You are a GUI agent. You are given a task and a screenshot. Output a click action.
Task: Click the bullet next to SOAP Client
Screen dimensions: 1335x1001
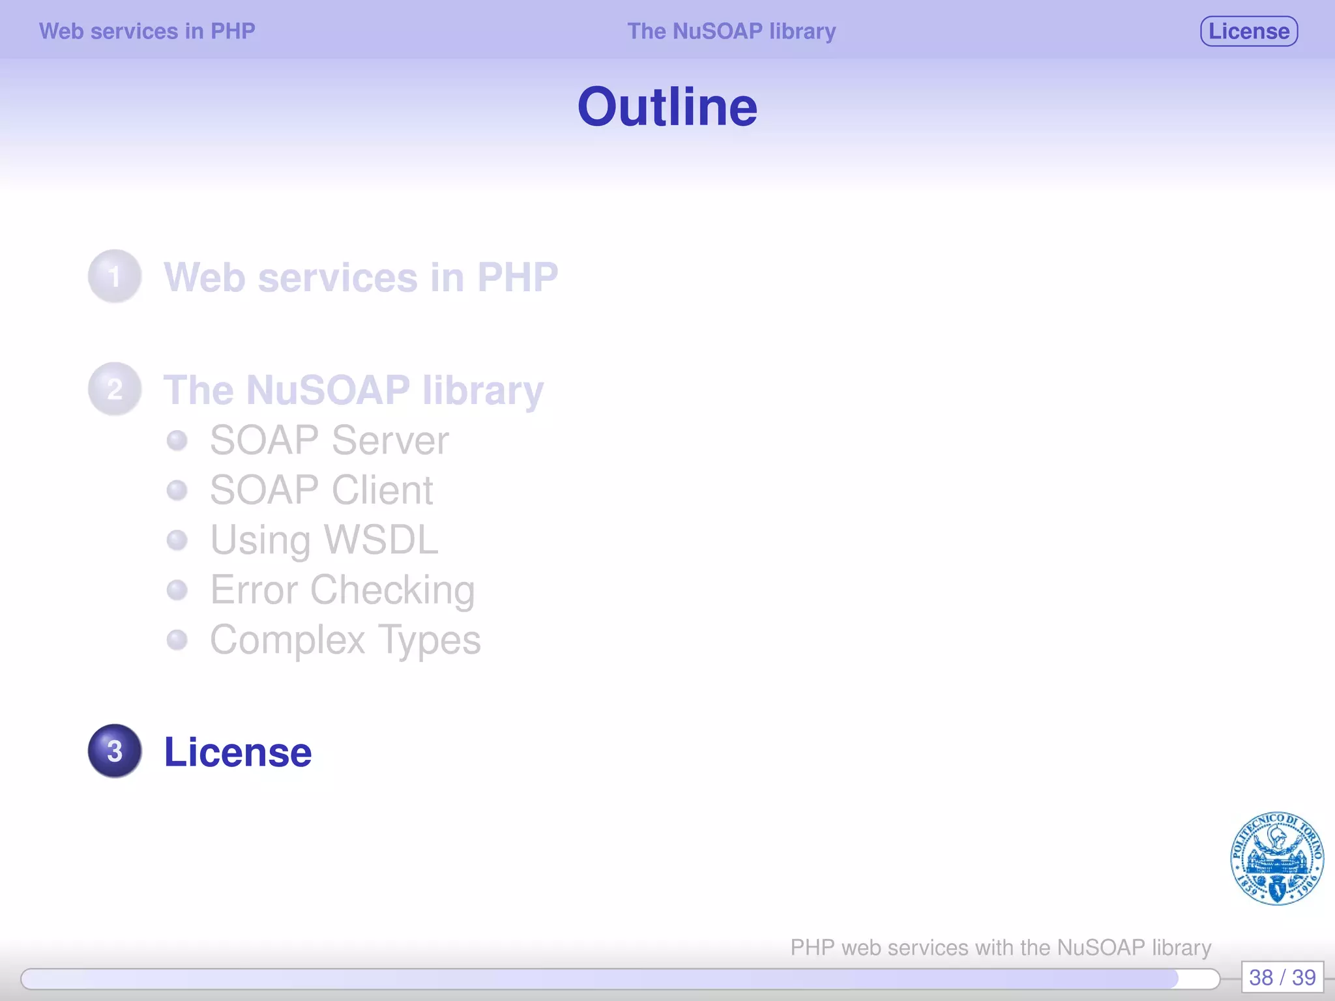tap(177, 490)
